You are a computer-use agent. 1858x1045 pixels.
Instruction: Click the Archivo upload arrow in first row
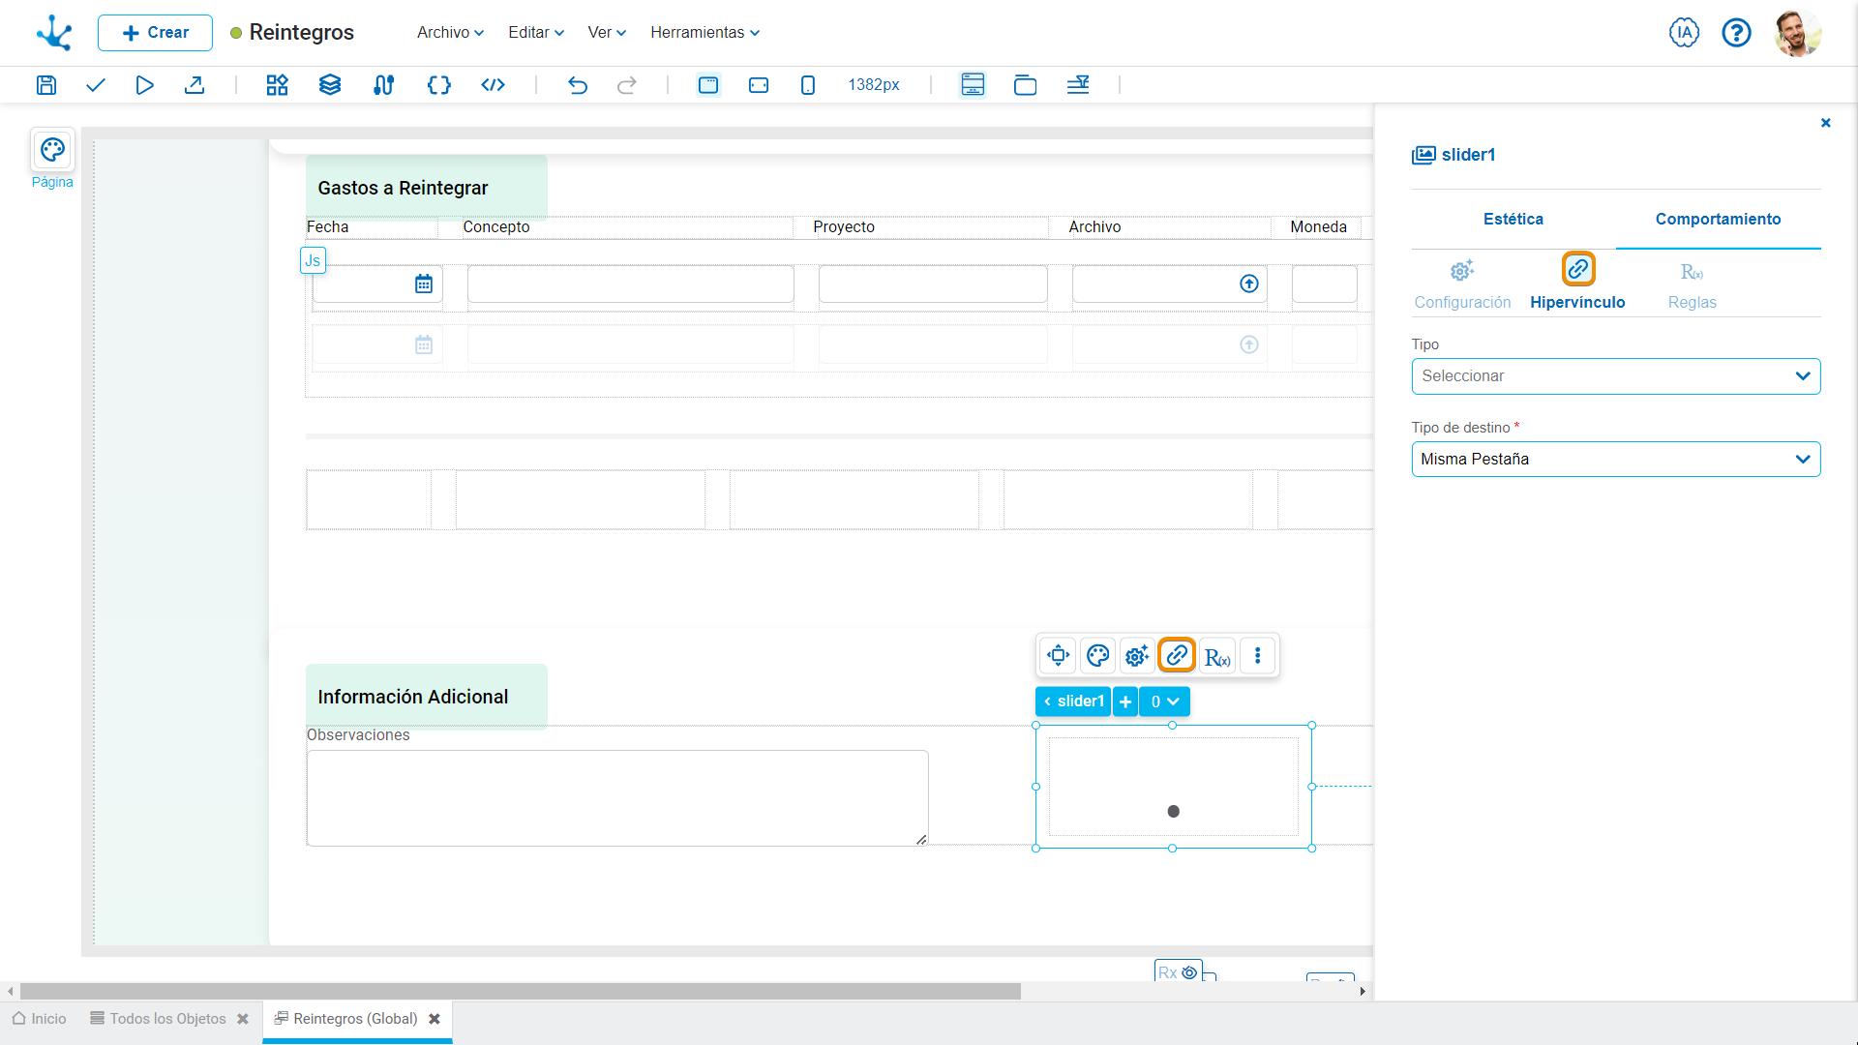click(1249, 284)
